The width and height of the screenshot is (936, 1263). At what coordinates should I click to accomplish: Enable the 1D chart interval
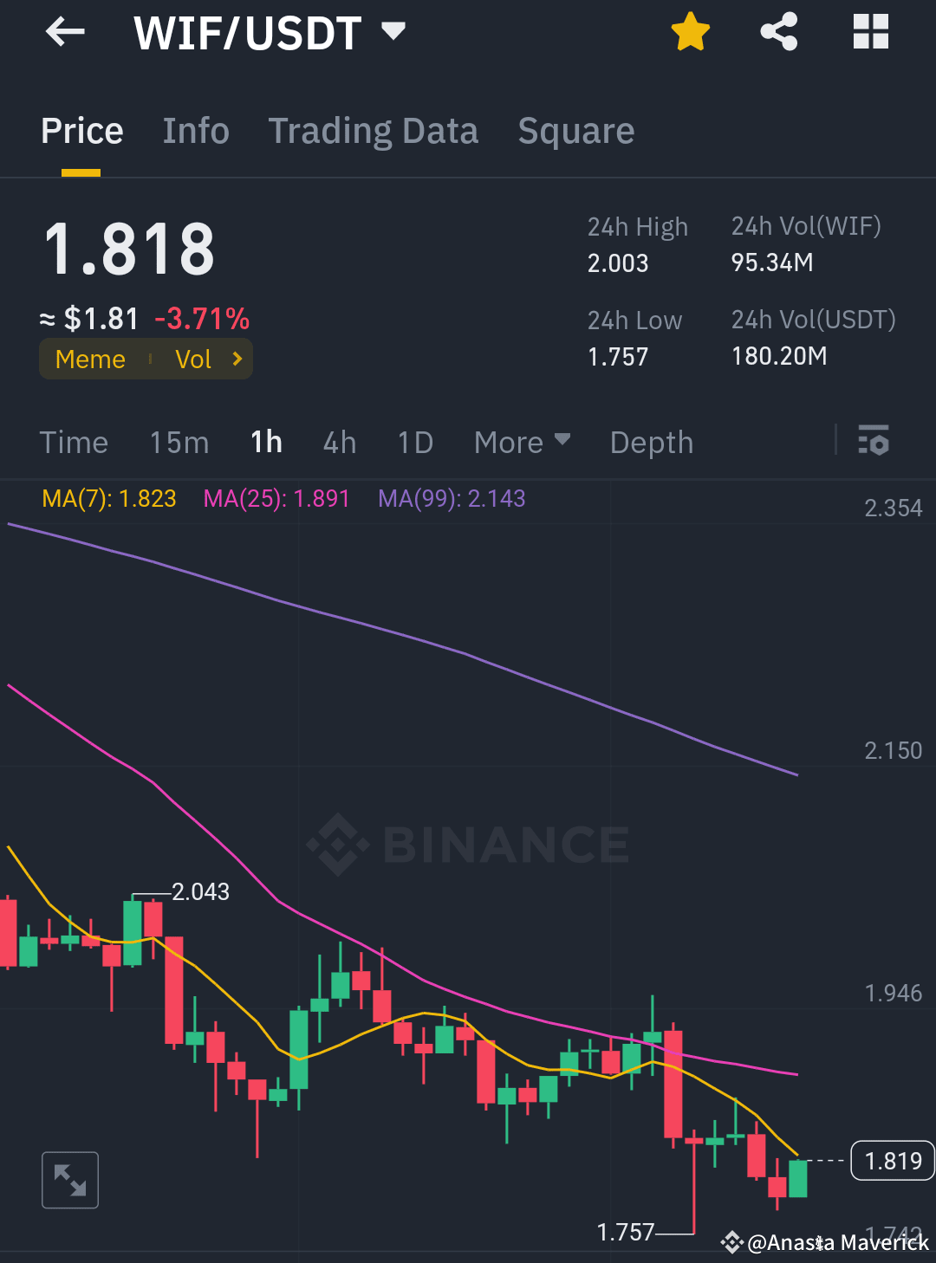(x=414, y=442)
